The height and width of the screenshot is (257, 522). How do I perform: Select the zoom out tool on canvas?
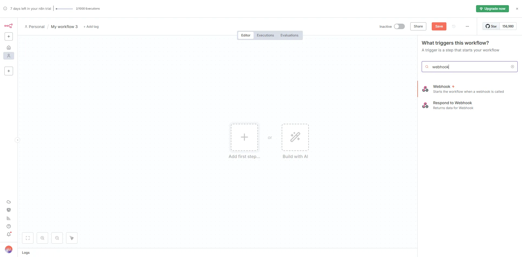57,238
